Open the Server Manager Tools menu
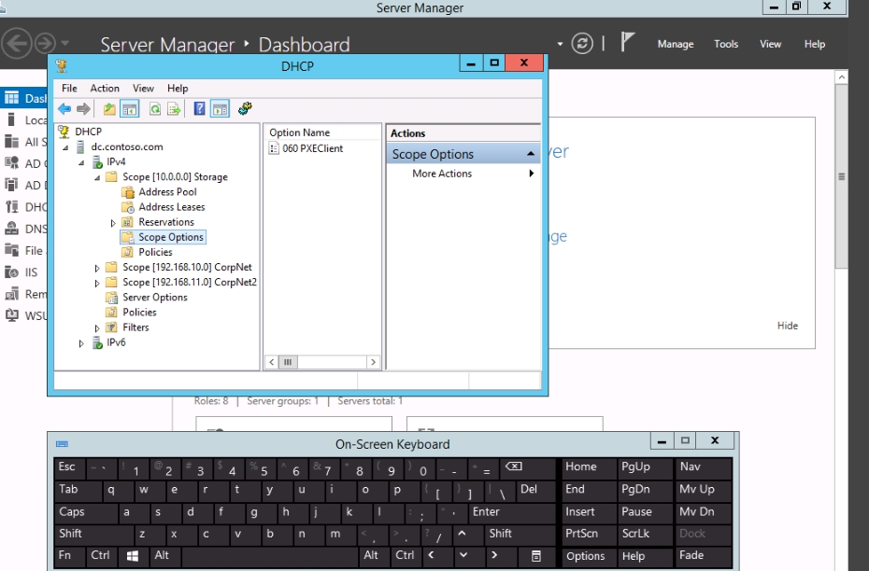The width and height of the screenshot is (869, 571). [x=725, y=44]
